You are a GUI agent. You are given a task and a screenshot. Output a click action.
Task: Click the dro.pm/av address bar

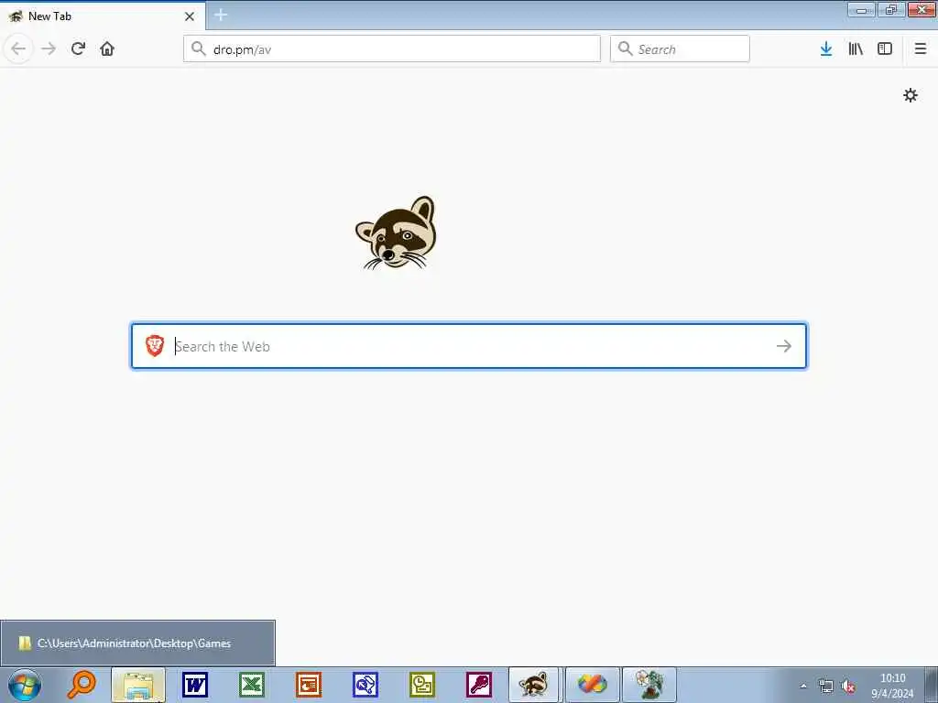[392, 49]
